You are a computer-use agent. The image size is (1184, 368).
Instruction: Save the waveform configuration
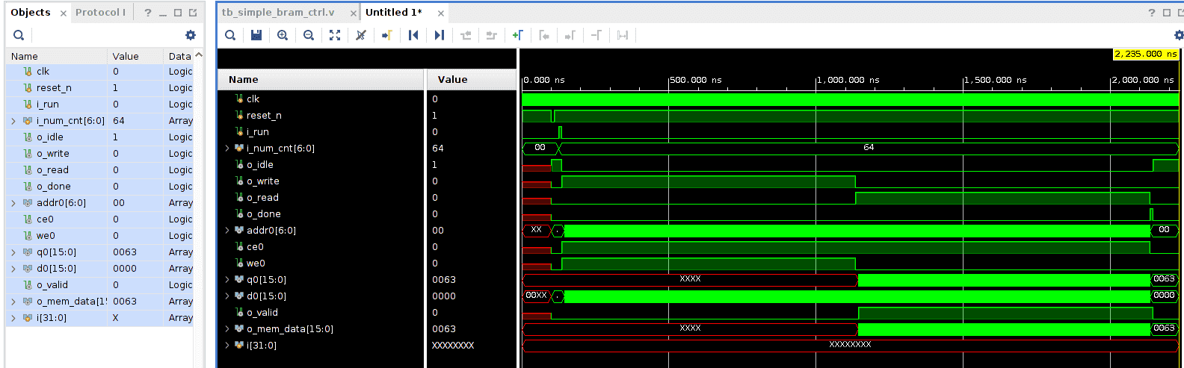tap(256, 35)
